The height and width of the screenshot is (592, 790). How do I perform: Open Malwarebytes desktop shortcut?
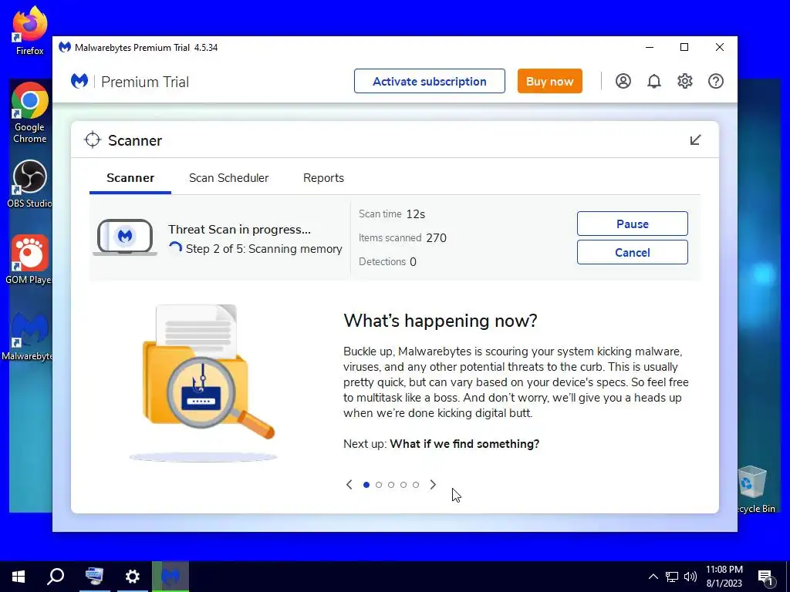(x=30, y=336)
